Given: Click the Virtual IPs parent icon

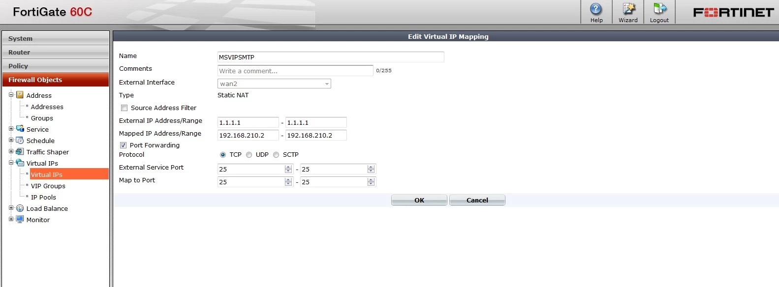Looking at the screenshot, I should (20, 163).
